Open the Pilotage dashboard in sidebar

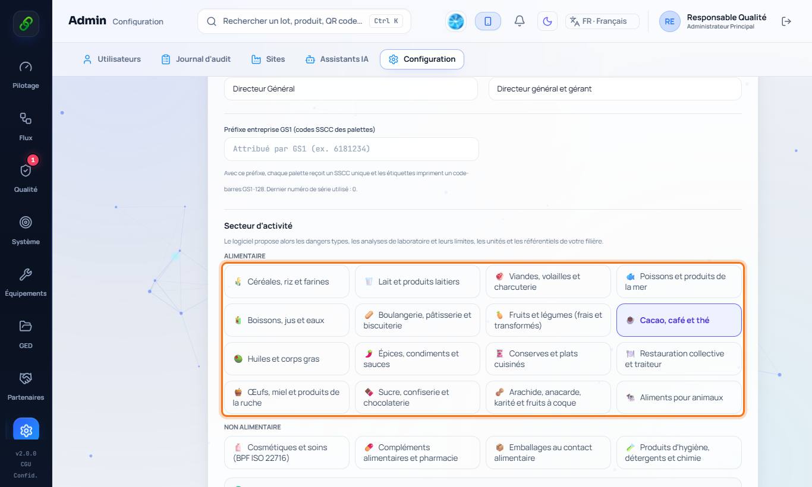[x=26, y=75]
